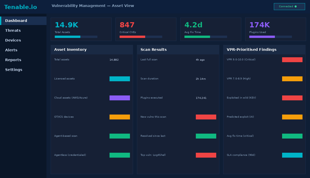Click the Tenable.io logo

20,7
